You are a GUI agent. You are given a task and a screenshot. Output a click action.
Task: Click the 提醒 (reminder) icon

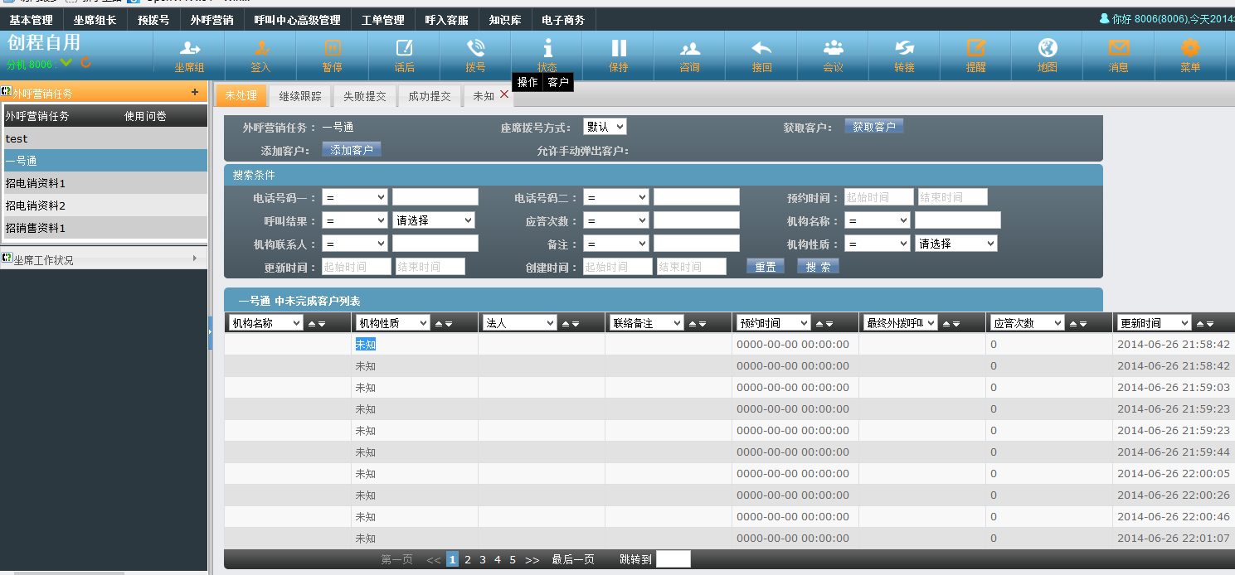(975, 48)
